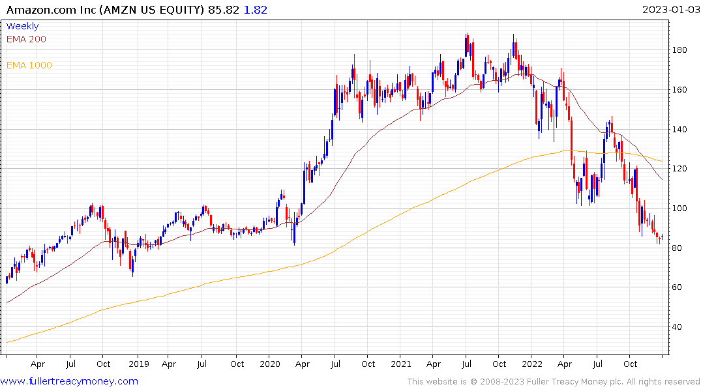Click the 160 price axis label

pos(679,90)
